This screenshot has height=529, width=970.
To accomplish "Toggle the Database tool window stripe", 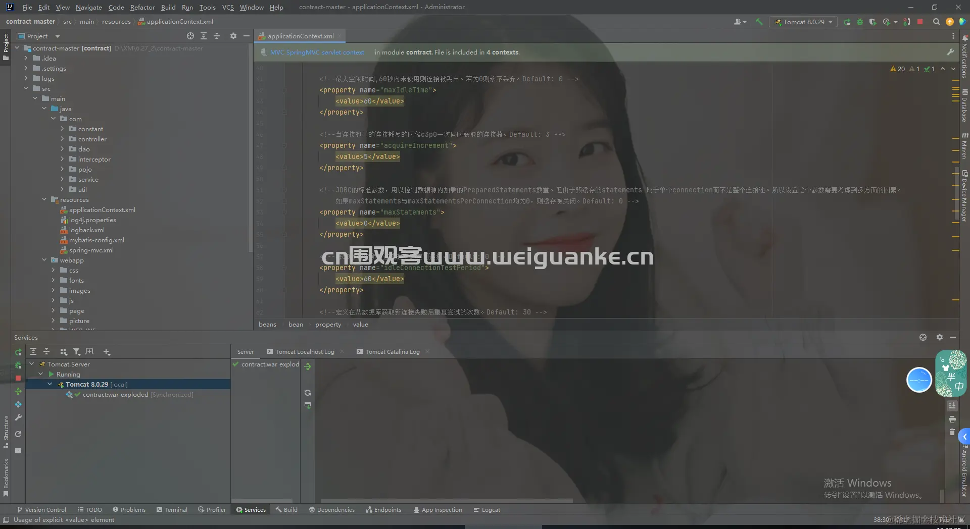I will tap(964, 105).
